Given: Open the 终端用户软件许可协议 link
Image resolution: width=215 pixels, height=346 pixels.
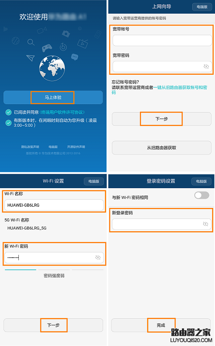Looking at the screenshot, I should (x=62, y=112).
